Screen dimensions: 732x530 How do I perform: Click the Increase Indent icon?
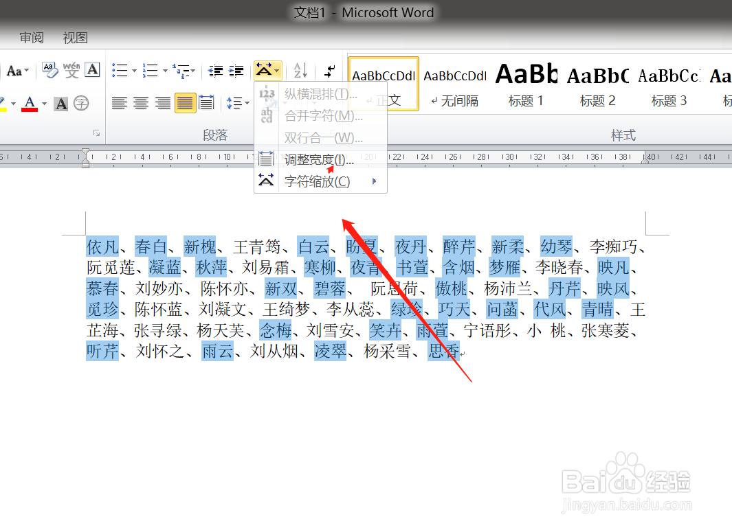[236, 71]
